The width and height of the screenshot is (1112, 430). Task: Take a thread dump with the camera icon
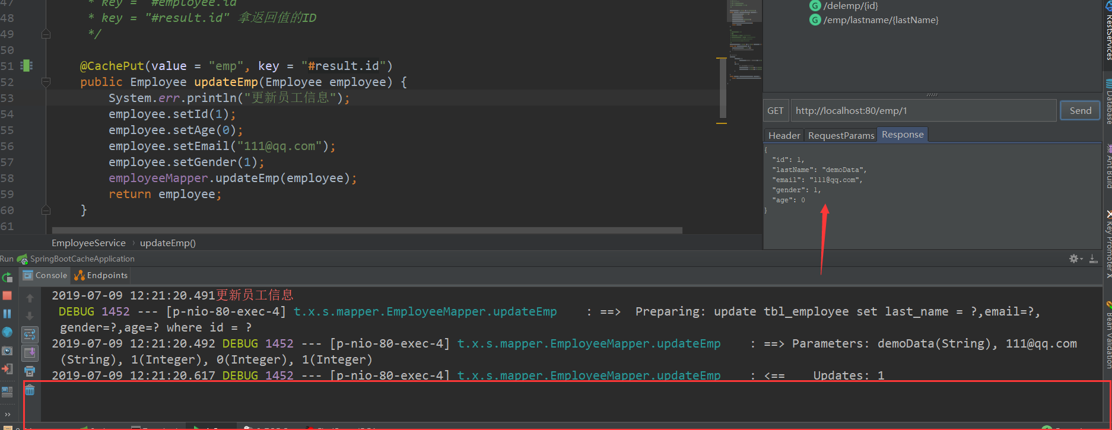pos(7,351)
